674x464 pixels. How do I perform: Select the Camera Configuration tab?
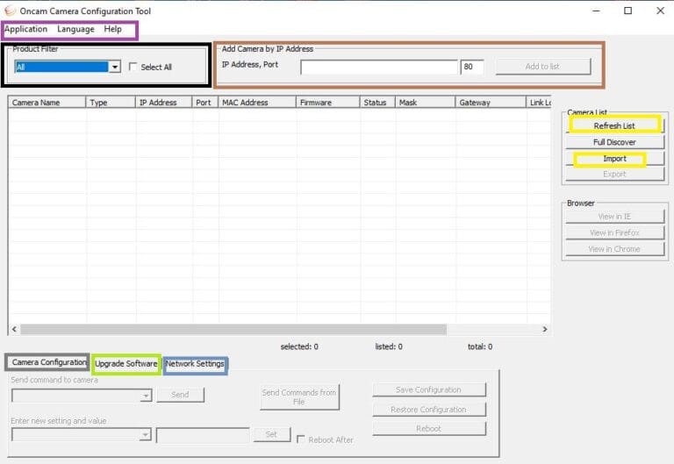tap(49, 363)
